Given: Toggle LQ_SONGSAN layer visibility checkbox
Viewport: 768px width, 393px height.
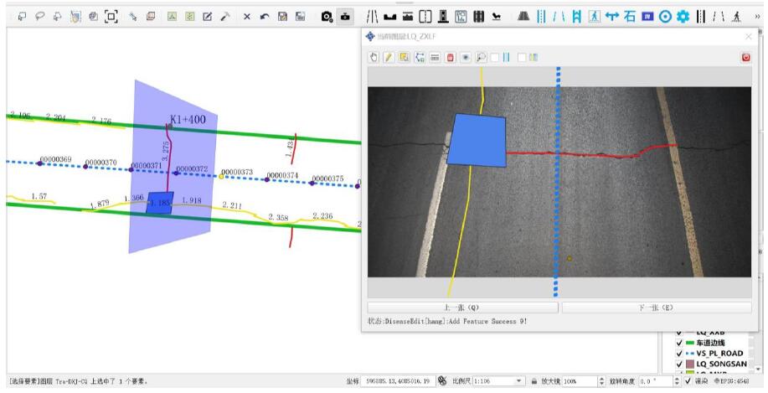Looking at the screenshot, I should pyautogui.click(x=679, y=364).
